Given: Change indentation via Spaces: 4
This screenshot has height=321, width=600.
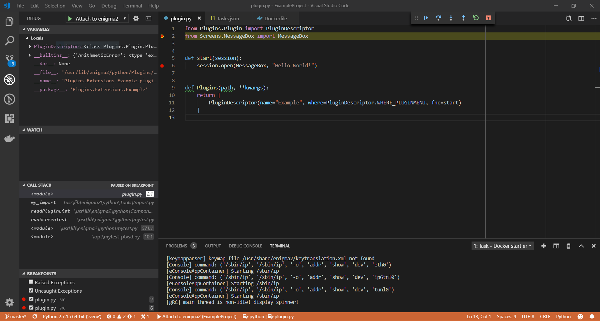Looking at the screenshot, I should 506,317.
